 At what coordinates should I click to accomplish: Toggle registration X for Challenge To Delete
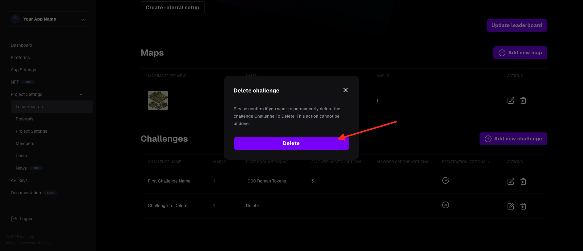446,205
